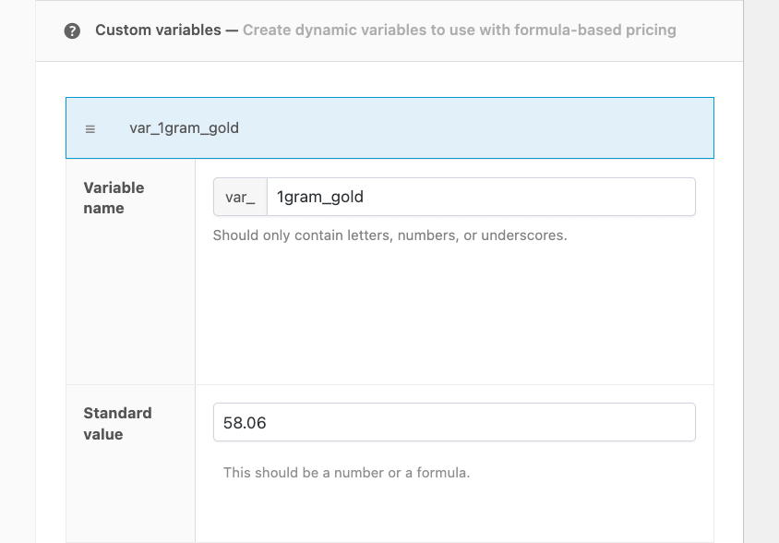The height and width of the screenshot is (543, 779).
Task: Click empty right side of blue variable header
Action: click(554, 128)
